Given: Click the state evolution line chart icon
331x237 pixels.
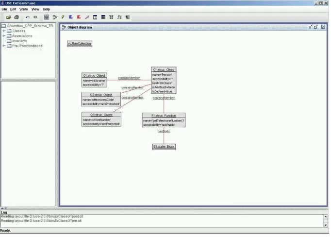Looking at the screenshot, I should point(87,17).
